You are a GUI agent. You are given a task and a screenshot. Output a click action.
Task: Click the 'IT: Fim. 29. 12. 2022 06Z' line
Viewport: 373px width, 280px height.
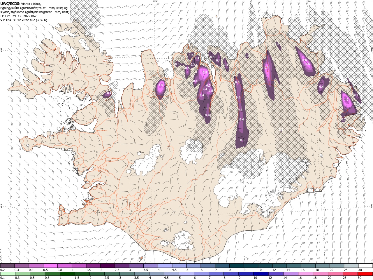tap(18, 16)
